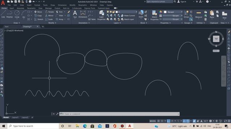Expand the Annotation panel
231x129 pixels.
[84, 23]
